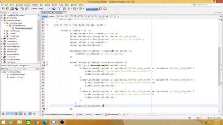Select main(String[] args) in Navigator
Viewport: 223px width, 125px height.
tap(16, 77)
